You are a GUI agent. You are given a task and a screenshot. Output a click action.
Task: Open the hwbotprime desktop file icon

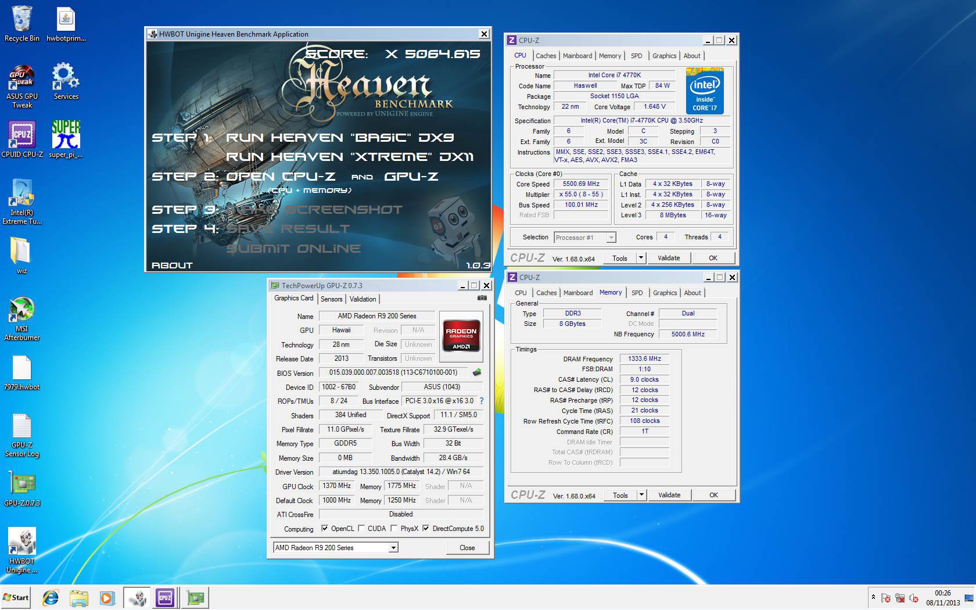click(x=66, y=23)
